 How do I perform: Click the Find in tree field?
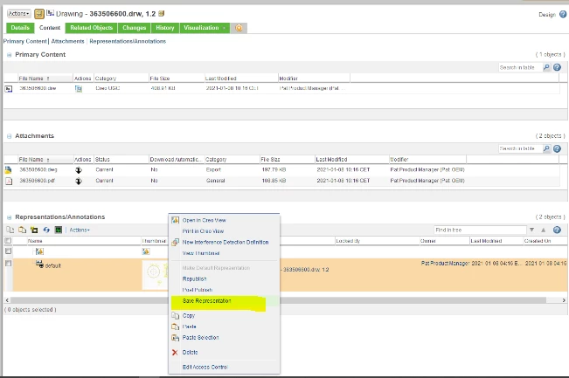(x=480, y=230)
